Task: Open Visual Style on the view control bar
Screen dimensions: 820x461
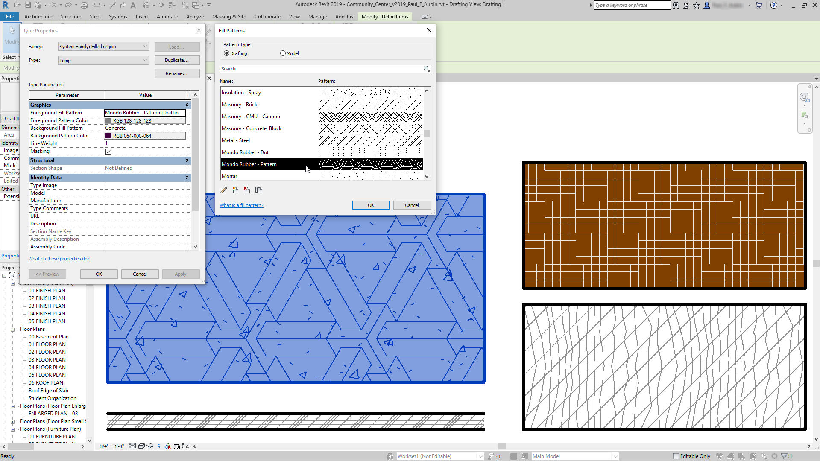Action: coord(141,446)
